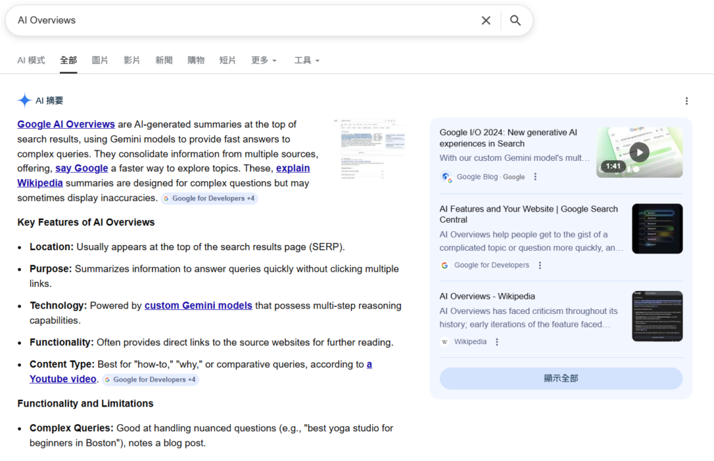Screen dimensions: 714x461
Task: Expand the Google for Developers +4 sources chip
Action: pos(209,198)
